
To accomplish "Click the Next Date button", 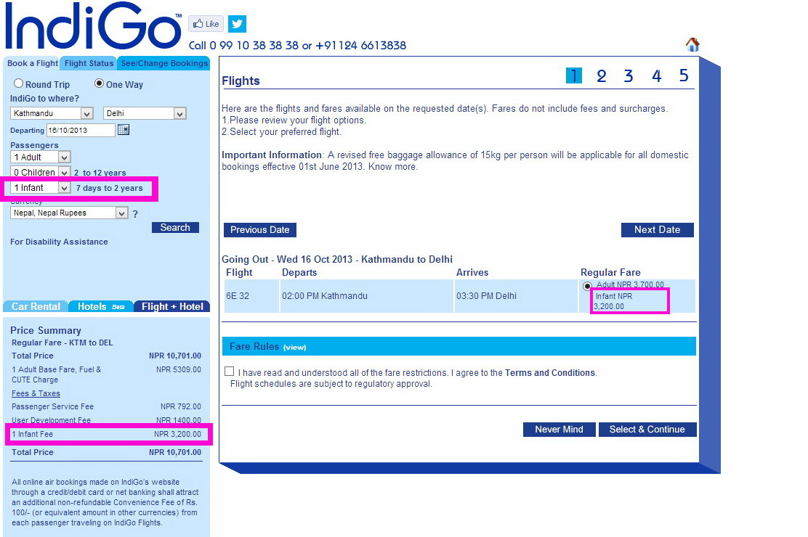I will pos(657,230).
